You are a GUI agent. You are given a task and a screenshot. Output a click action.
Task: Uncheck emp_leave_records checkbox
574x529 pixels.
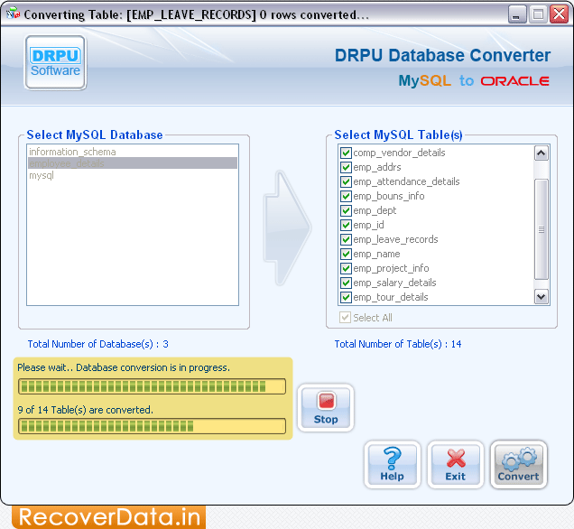[x=346, y=239]
